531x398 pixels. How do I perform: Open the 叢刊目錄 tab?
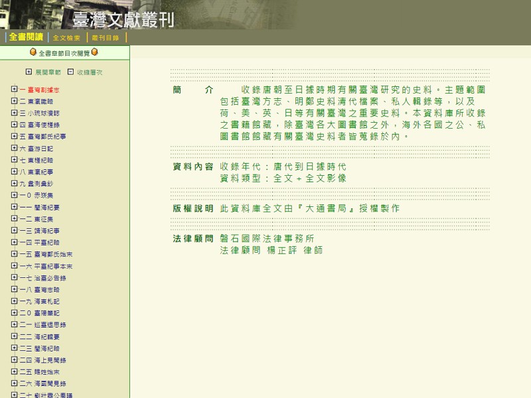tap(106, 38)
